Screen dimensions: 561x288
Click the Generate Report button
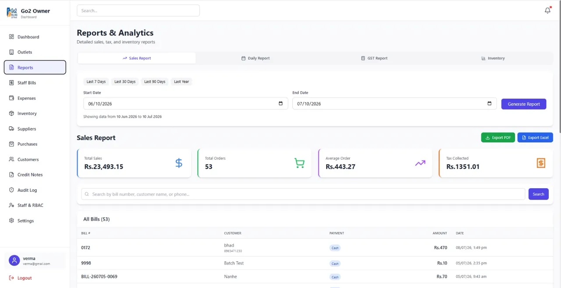524,104
